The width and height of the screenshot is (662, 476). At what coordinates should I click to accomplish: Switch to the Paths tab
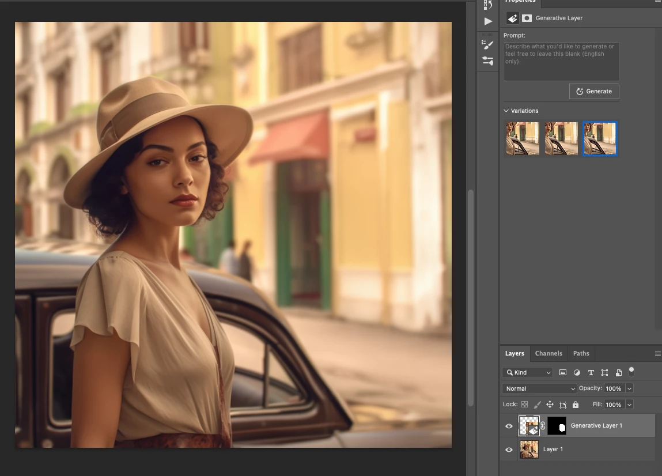581,353
